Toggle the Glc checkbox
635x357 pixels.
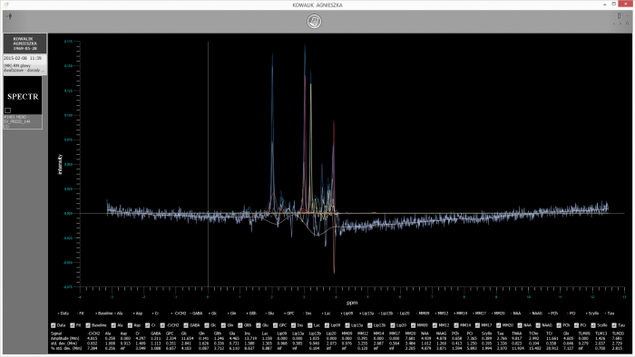207,325
